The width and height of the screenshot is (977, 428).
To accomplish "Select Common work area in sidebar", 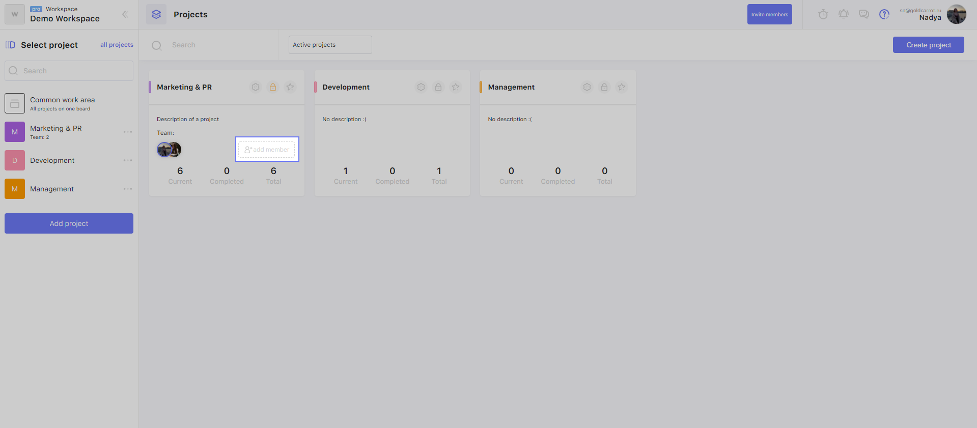I will (62, 103).
